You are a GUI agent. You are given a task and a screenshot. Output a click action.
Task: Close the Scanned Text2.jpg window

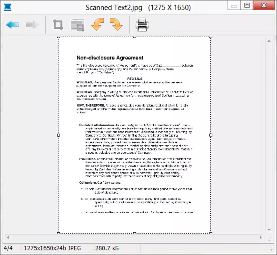click(264, 5)
